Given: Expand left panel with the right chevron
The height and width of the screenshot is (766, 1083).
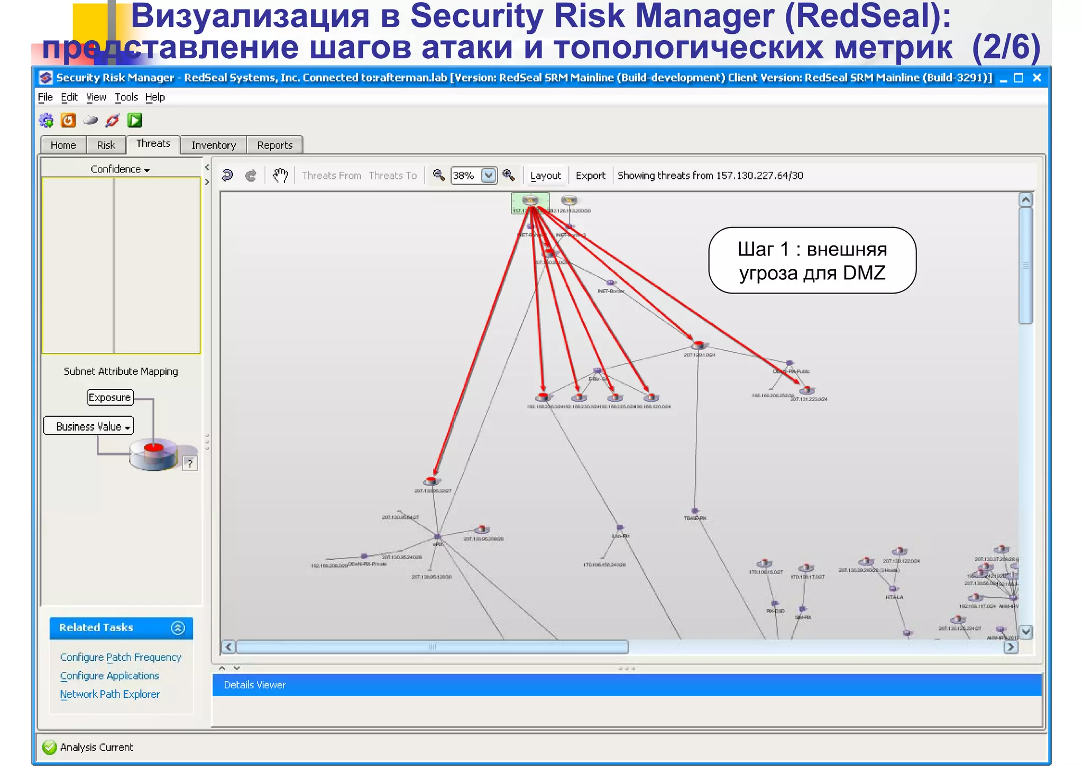Looking at the screenshot, I should pos(207,182).
